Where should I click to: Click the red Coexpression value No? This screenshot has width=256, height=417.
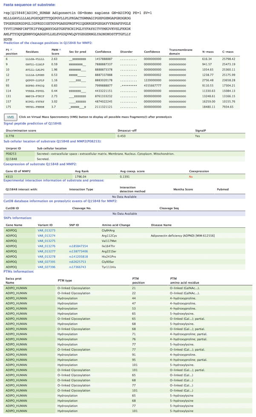(x=191, y=177)
